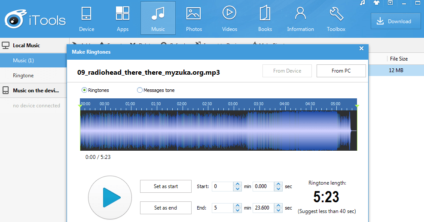This screenshot has height=222, width=424.
Task: Open the Apps section
Action: click(x=122, y=18)
